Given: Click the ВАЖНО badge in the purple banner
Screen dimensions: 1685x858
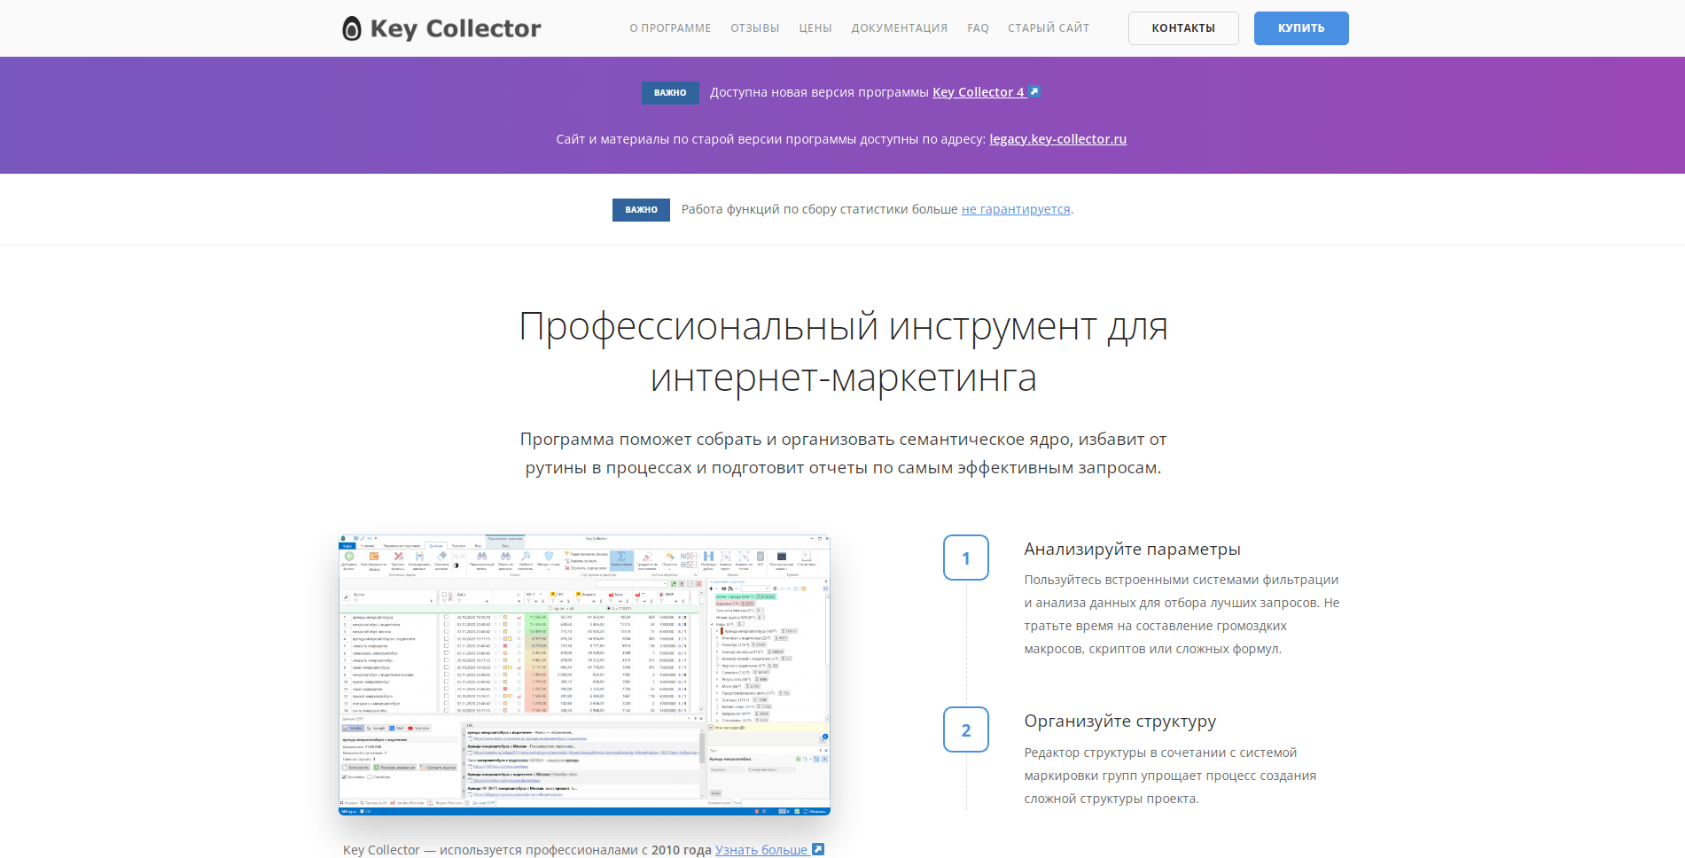Looking at the screenshot, I should tap(670, 92).
